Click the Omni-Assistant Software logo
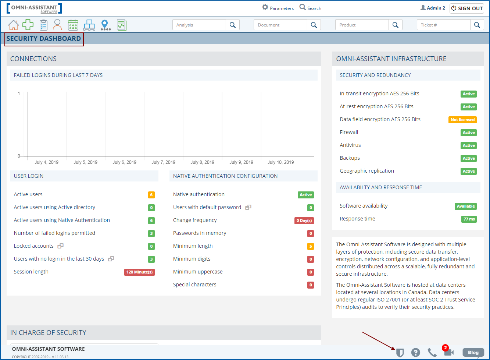 tap(34, 8)
